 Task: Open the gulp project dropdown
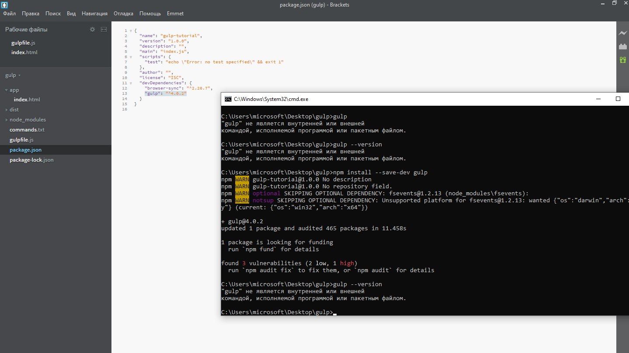click(x=13, y=75)
